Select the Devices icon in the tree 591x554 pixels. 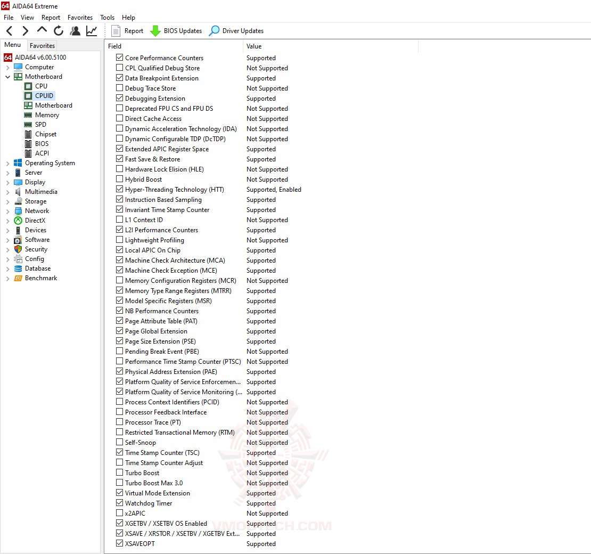(x=18, y=230)
